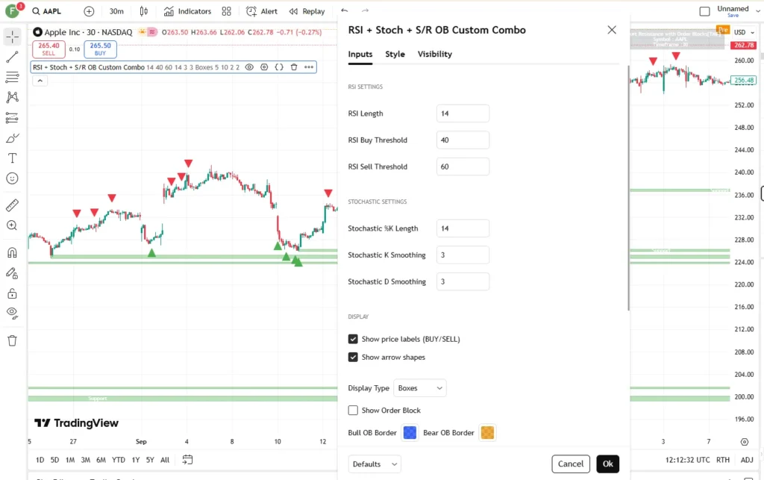Click the RSI Length input field
The image size is (764, 480).
(x=463, y=113)
